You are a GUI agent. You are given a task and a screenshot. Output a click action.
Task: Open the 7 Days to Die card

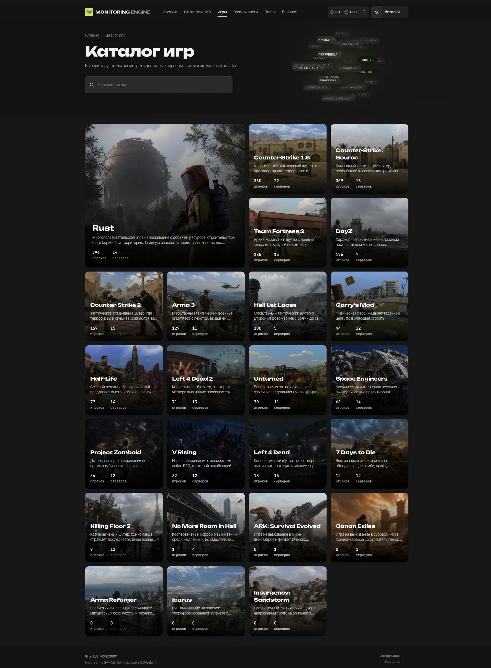pos(370,454)
